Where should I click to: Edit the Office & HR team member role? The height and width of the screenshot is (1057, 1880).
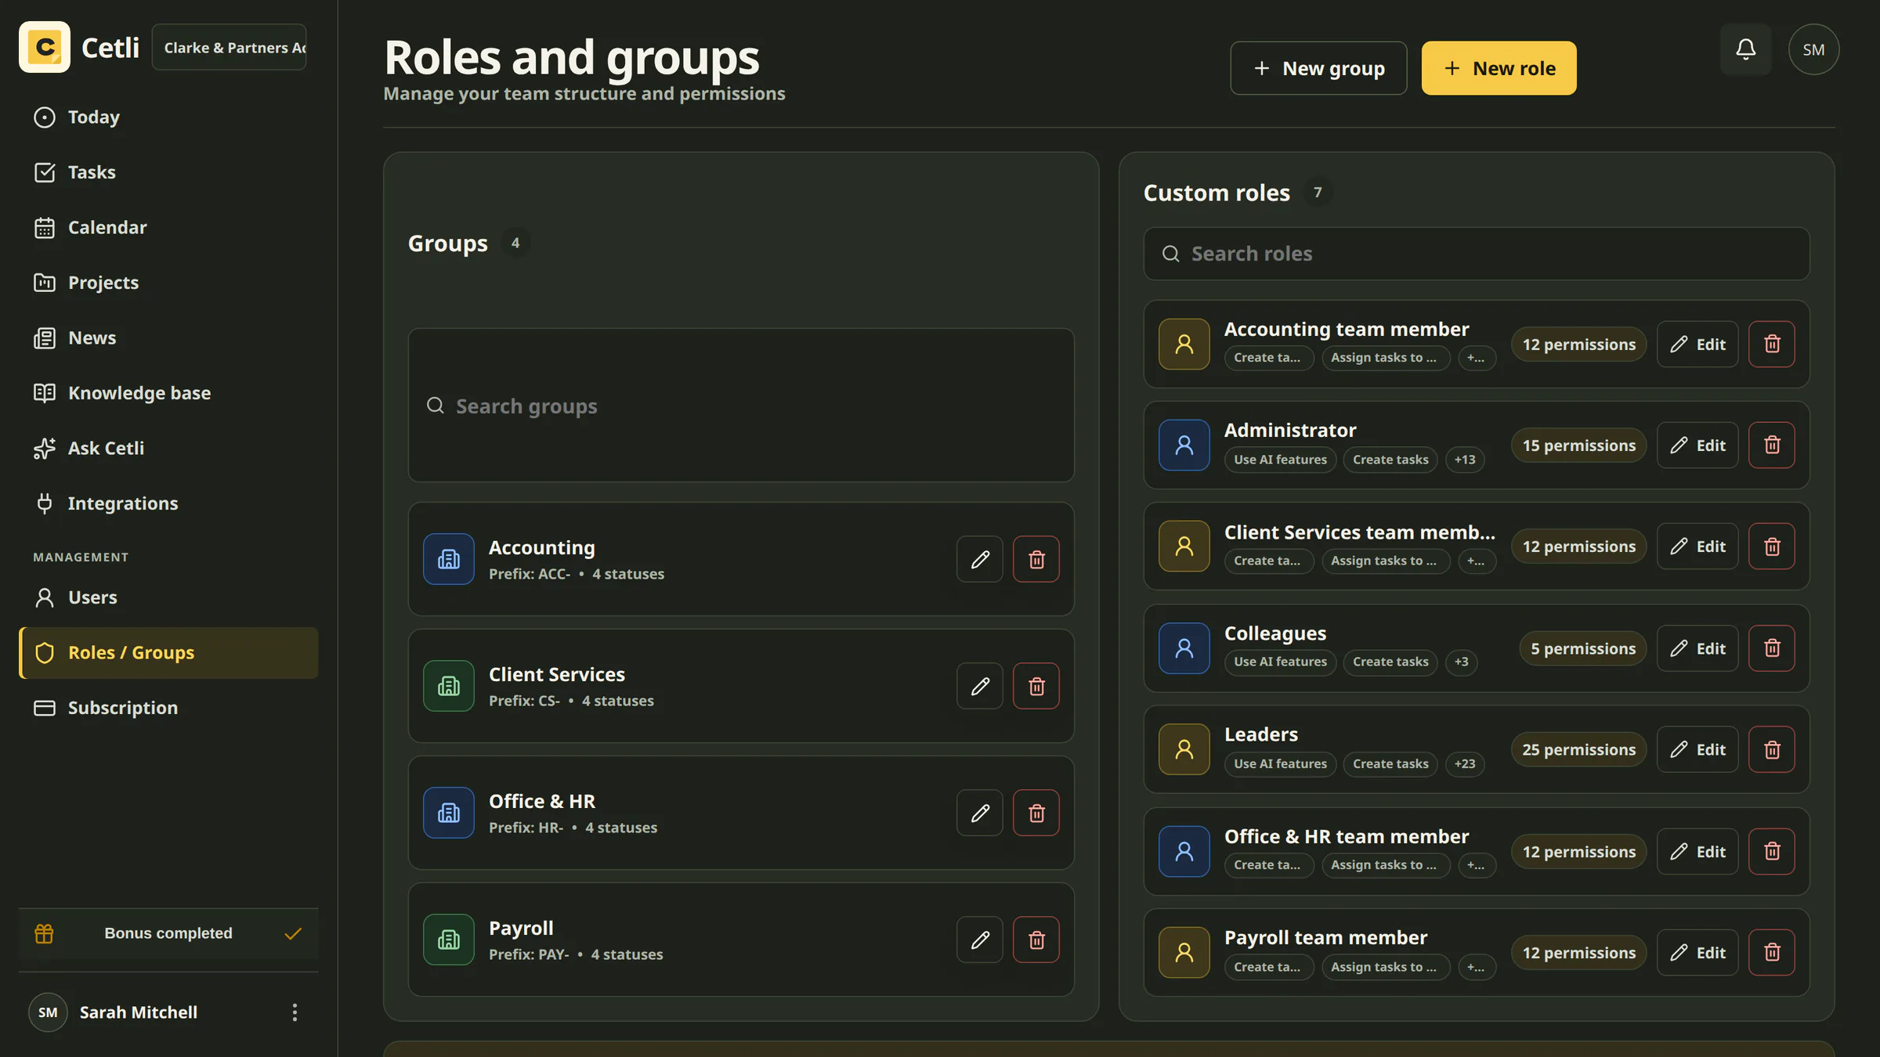point(1697,851)
